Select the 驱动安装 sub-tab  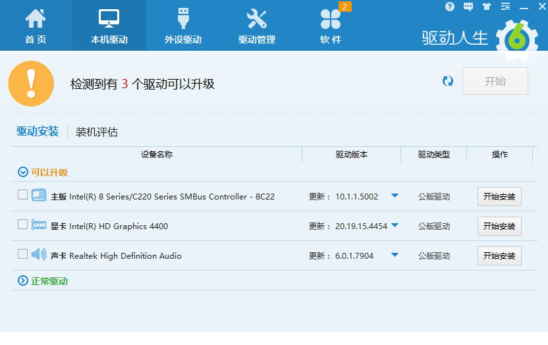[38, 131]
